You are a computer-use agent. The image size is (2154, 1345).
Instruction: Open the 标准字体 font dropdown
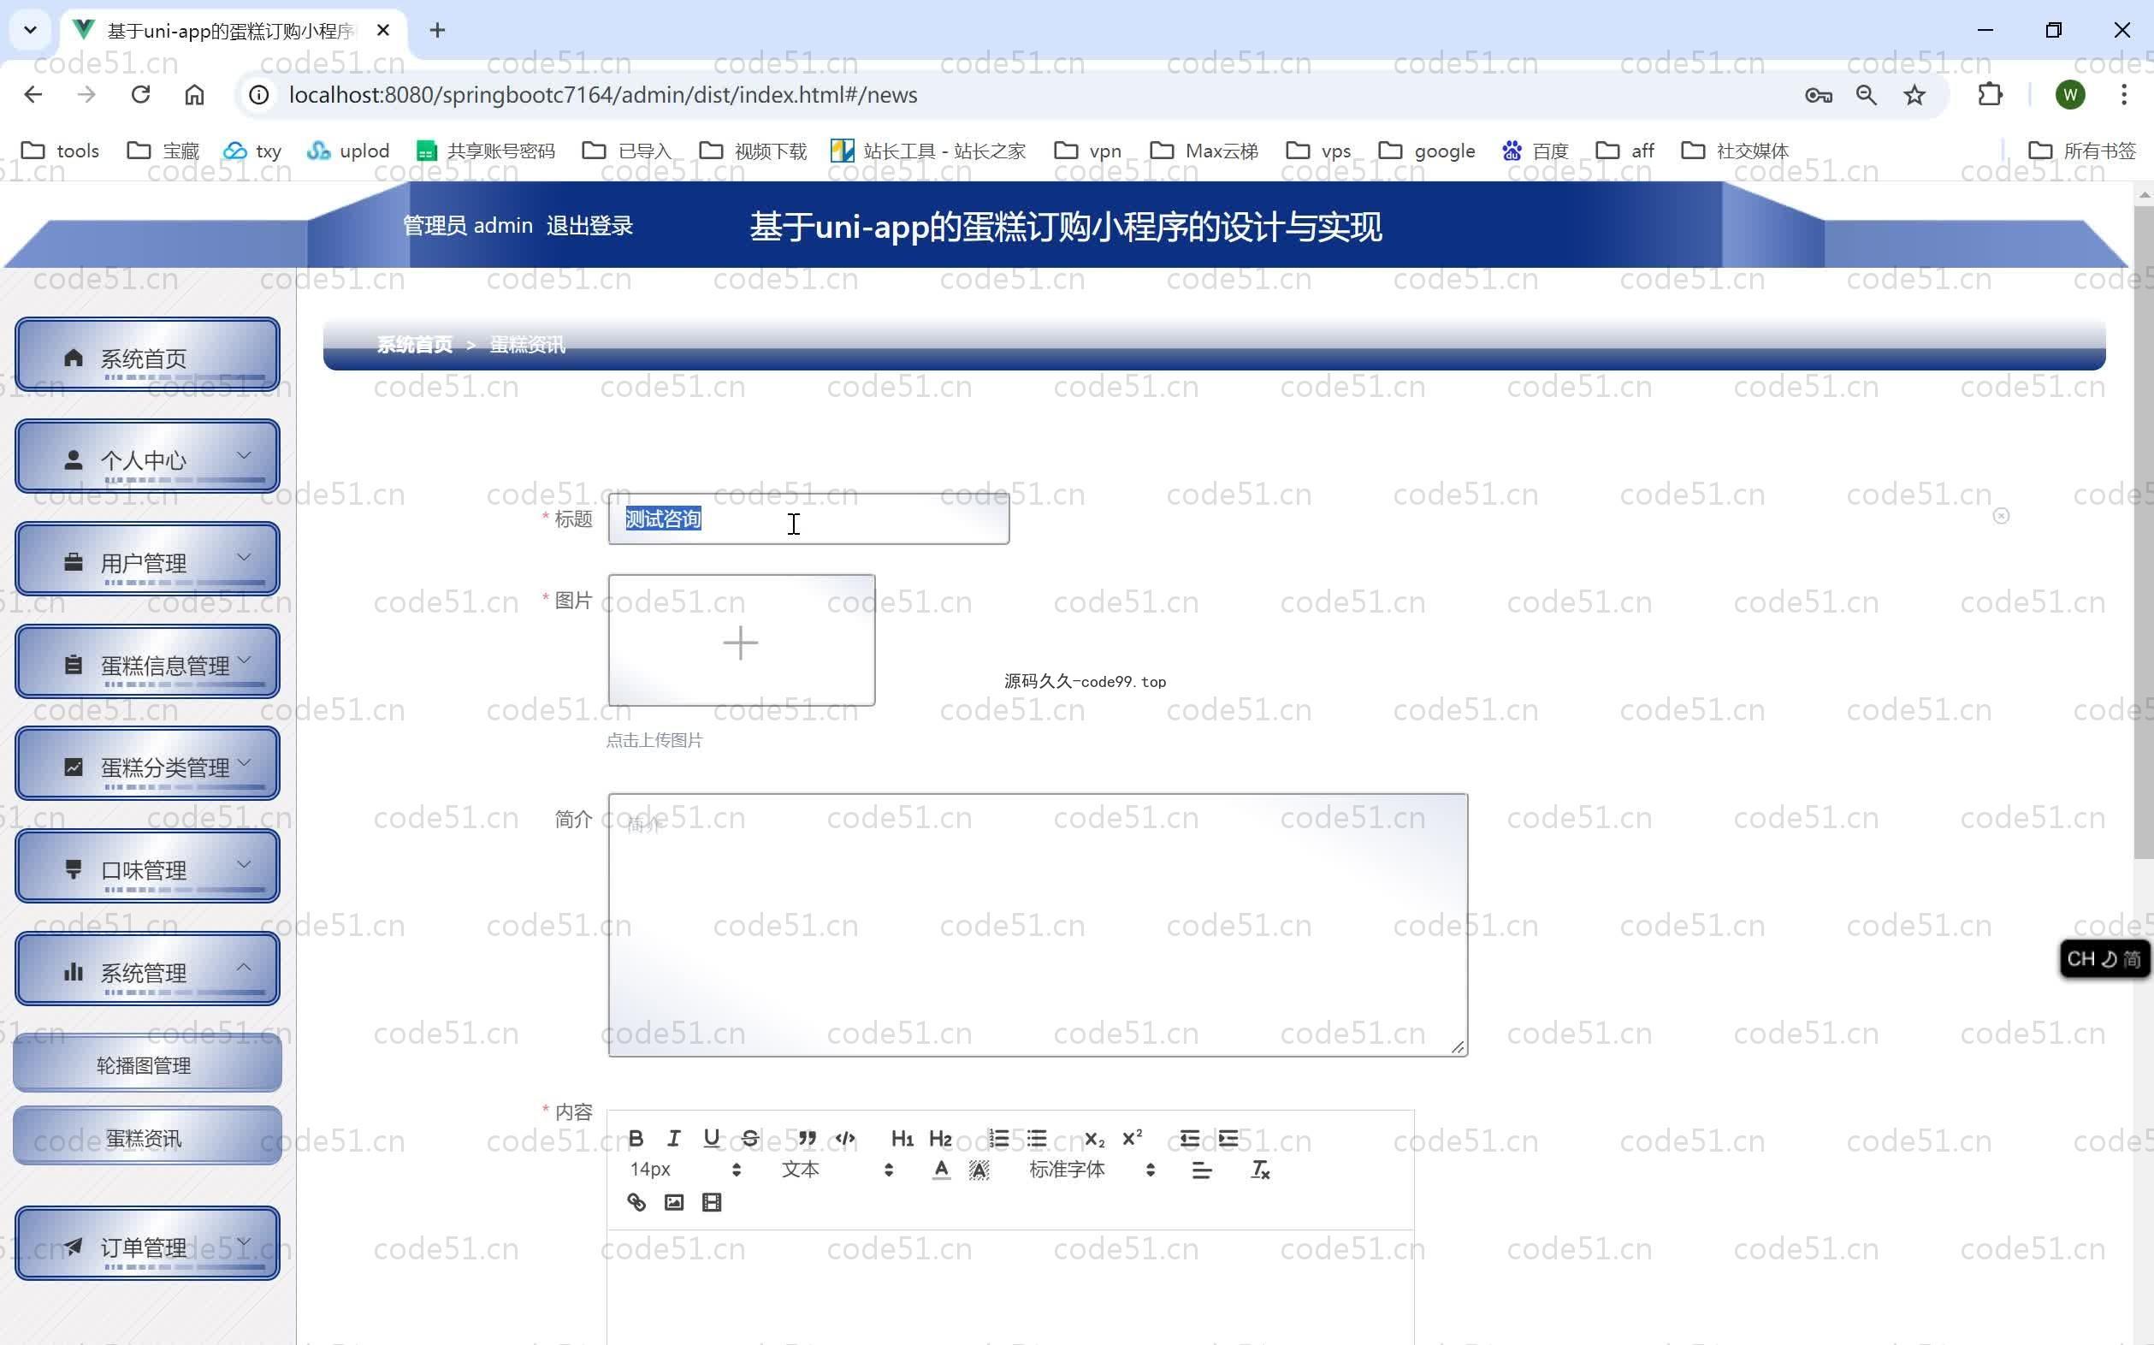(x=1092, y=1170)
